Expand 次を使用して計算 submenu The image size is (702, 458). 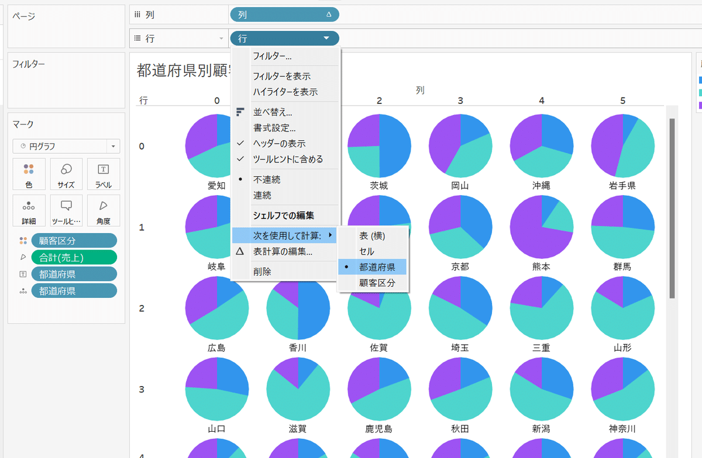[x=285, y=235]
